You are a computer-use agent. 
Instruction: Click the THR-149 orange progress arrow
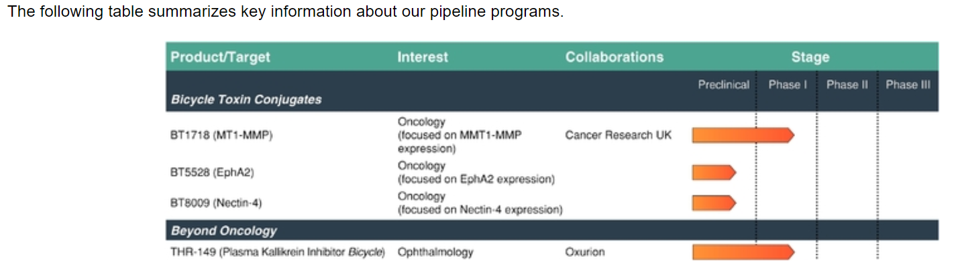(x=743, y=252)
